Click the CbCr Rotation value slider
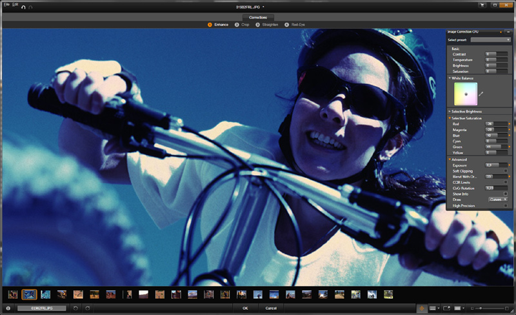The image size is (516, 315). pyautogui.click(x=497, y=188)
